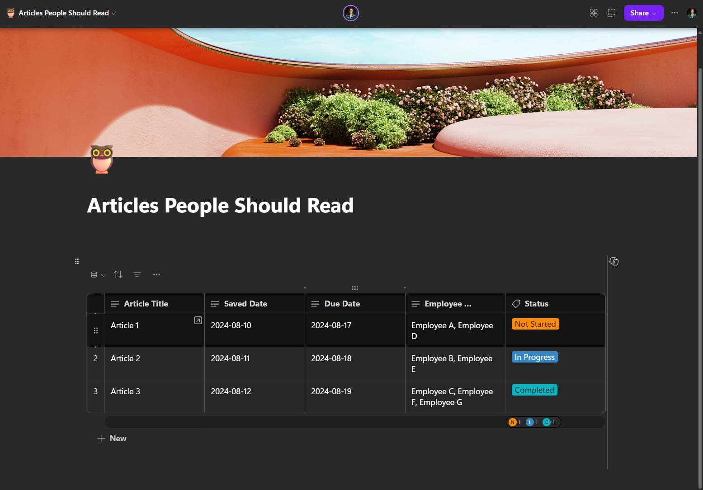Click the Not Started status label
Screen dimensions: 703x490
[535, 324]
